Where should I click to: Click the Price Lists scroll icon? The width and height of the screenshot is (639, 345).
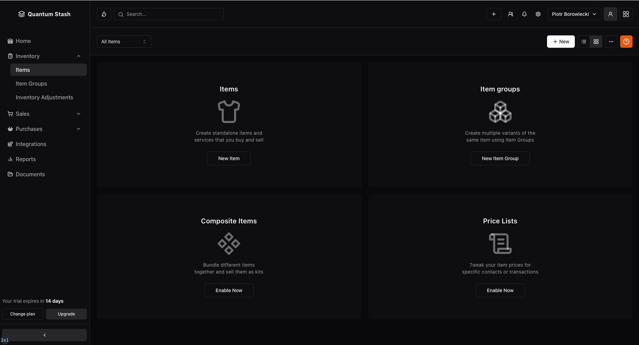click(500, 244)
